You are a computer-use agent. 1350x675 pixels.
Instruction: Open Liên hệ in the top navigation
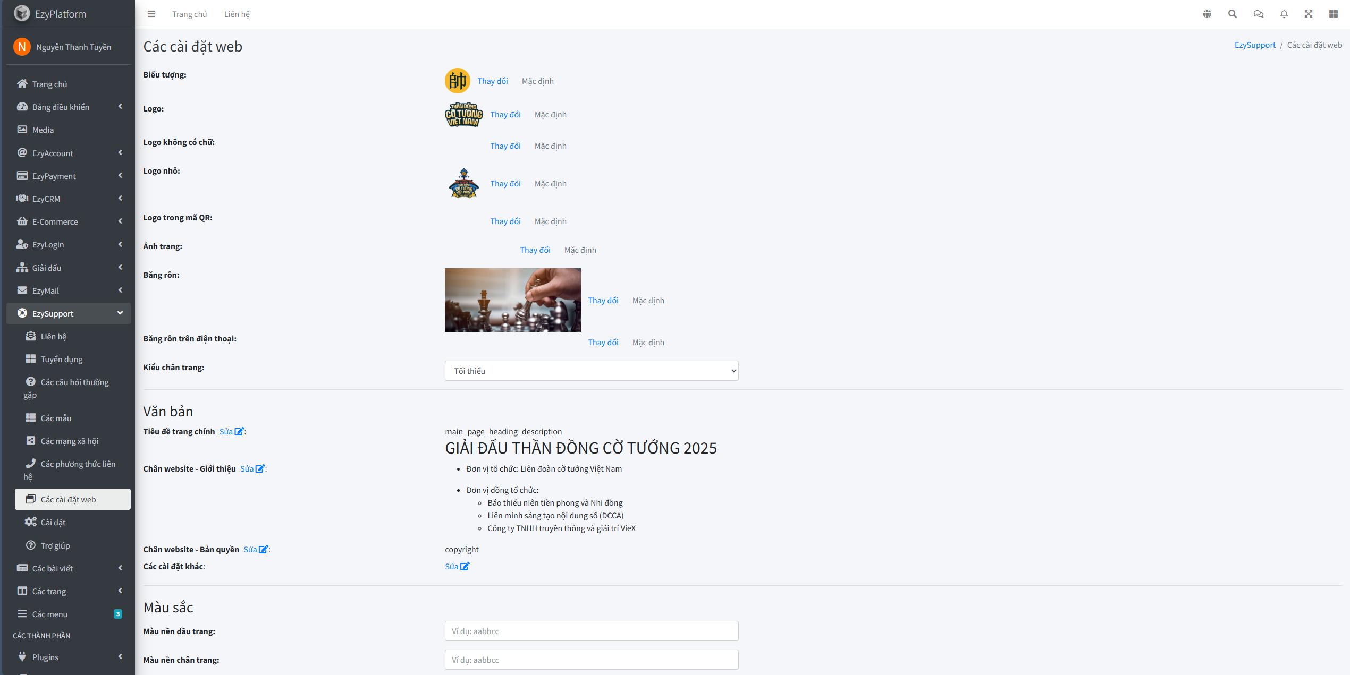237,14
